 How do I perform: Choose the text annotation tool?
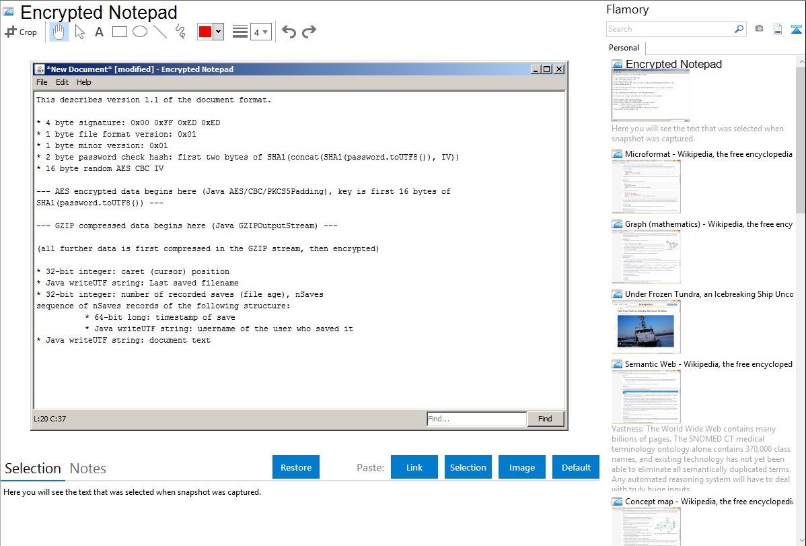(x=99, y=32)
